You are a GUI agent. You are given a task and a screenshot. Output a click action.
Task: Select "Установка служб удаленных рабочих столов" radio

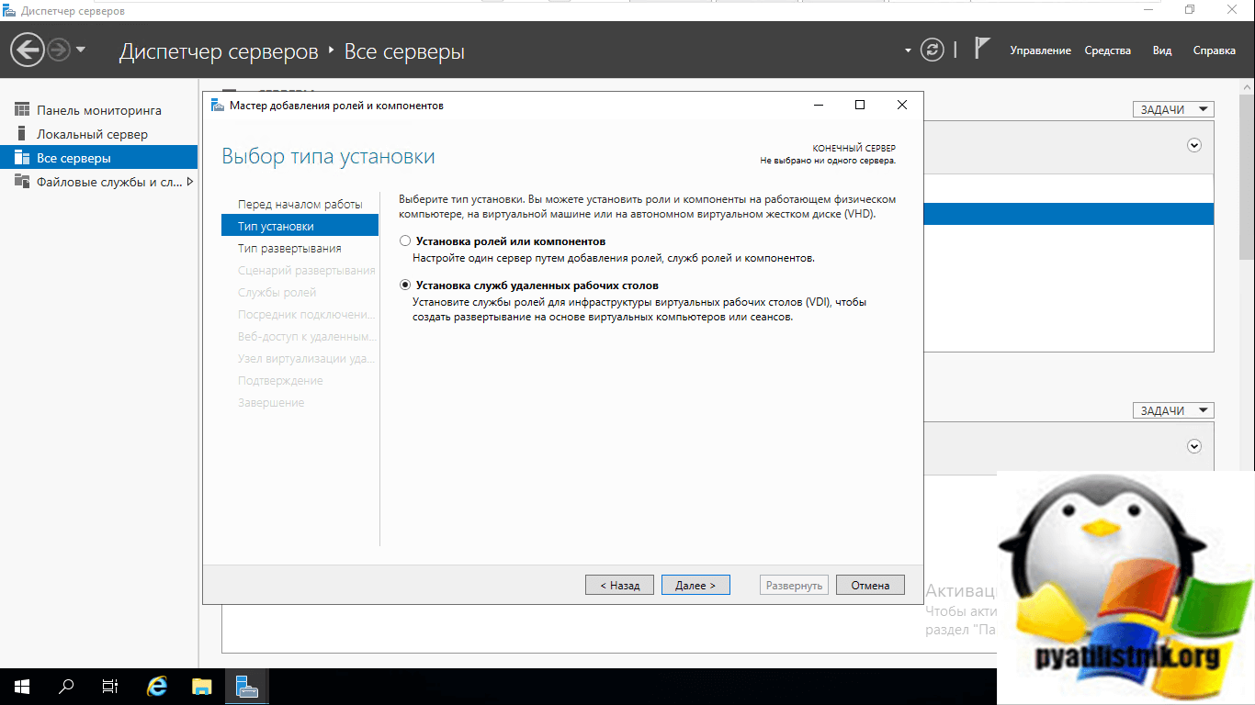click(405, 285)
